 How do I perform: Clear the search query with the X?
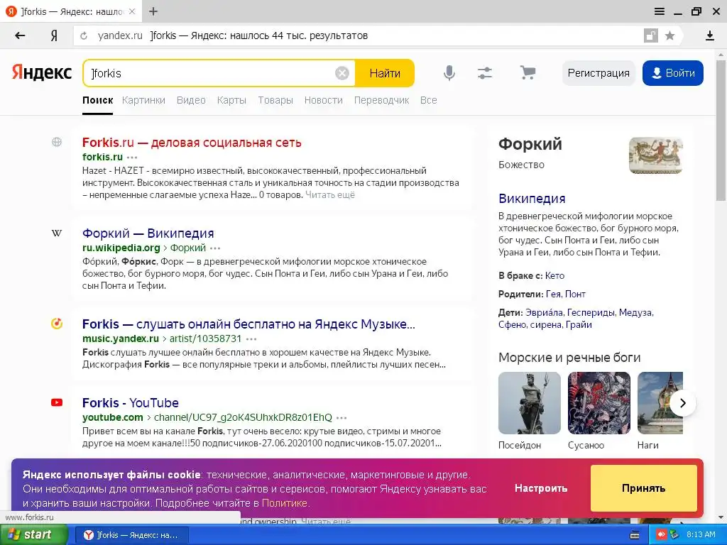(342, 73)
